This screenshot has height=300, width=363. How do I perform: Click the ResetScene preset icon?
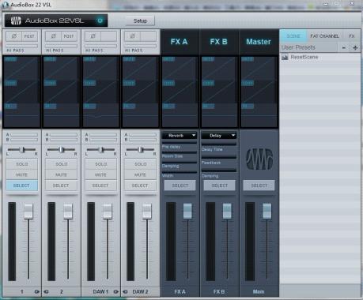tap(285, 57)
